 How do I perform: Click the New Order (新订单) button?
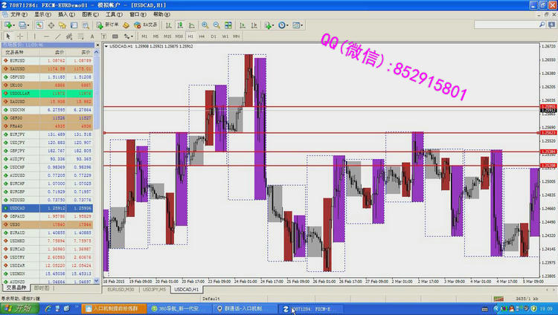click(109, 25)
